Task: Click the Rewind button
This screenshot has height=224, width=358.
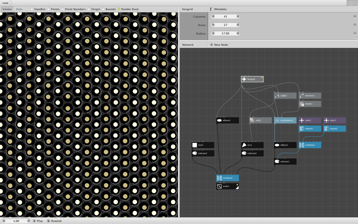Action: pyautogui.click(x=54, y=221)
